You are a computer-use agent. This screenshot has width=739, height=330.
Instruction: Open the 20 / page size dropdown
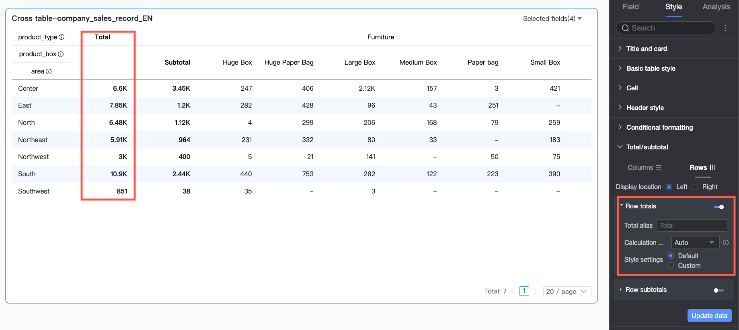(567, 291)
